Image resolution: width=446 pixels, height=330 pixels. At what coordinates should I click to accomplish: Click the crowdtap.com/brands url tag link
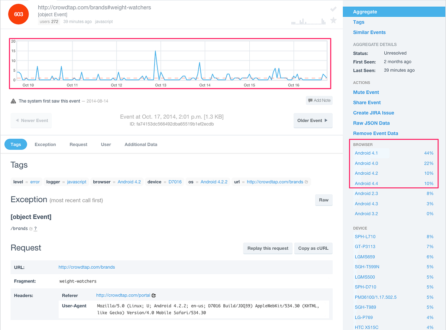point(275,182)
